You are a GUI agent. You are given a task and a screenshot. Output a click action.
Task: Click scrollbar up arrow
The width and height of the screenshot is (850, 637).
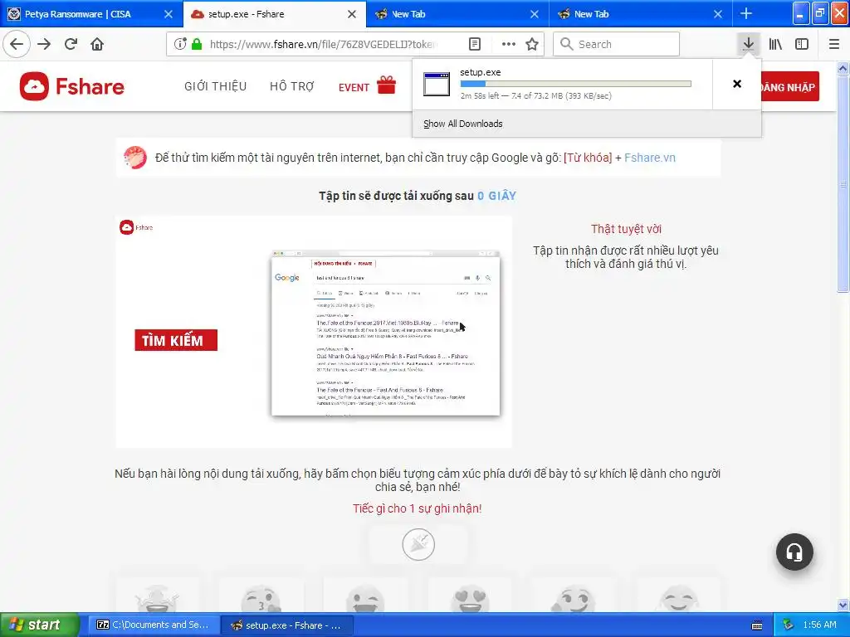click(843, 69)
